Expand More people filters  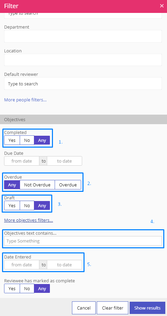[x=25, y=100]
